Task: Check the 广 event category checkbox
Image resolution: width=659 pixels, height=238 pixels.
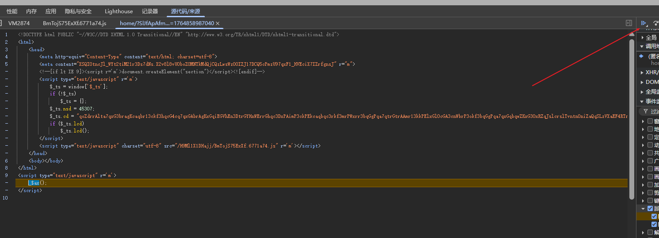Action: point(650,161)
